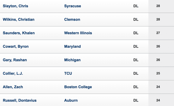Open the Collier, L.J. player link
Image resolution: width=174 pixels, height=106 pixels.
(13, 74)
